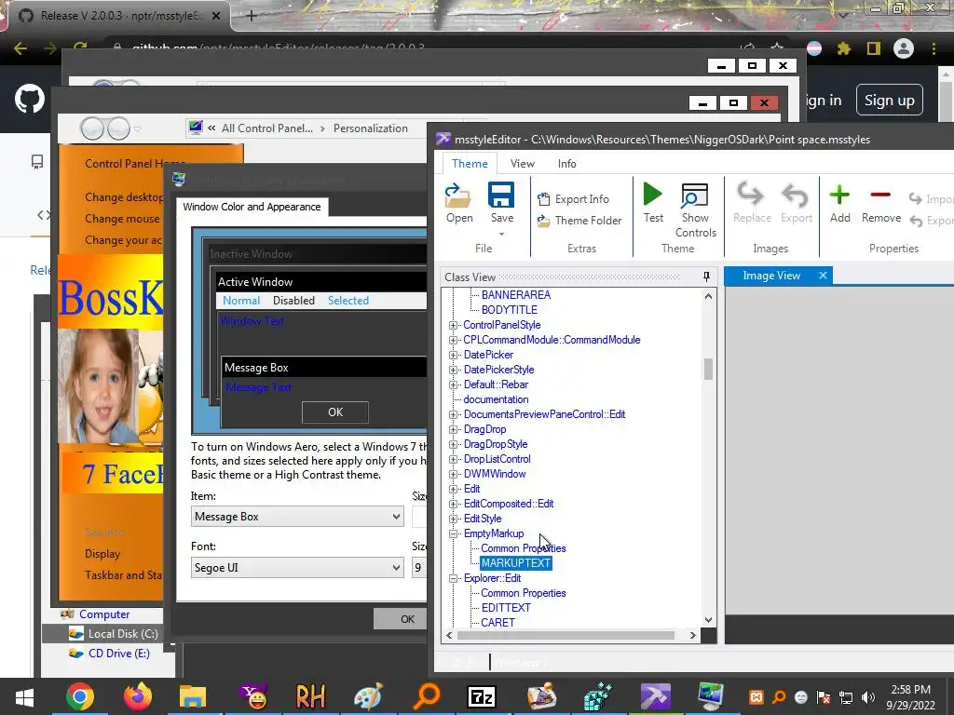
Task: Open the Font dropdown showing Segoe UI
Action: coord(297,568)
